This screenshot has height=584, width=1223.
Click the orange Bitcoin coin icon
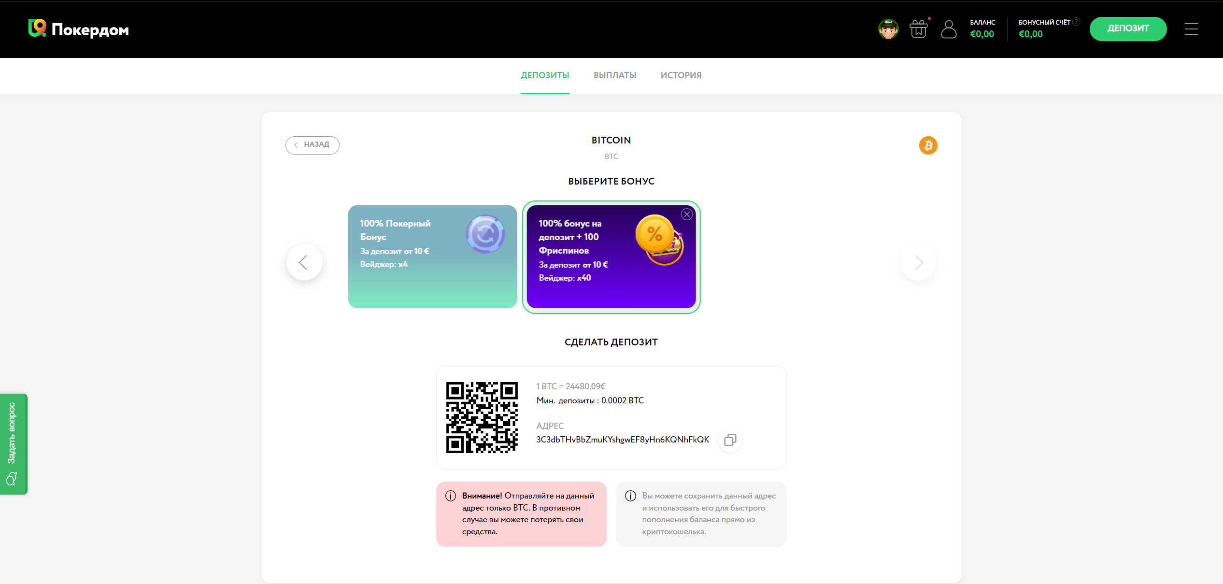click(x=928, y=145)
